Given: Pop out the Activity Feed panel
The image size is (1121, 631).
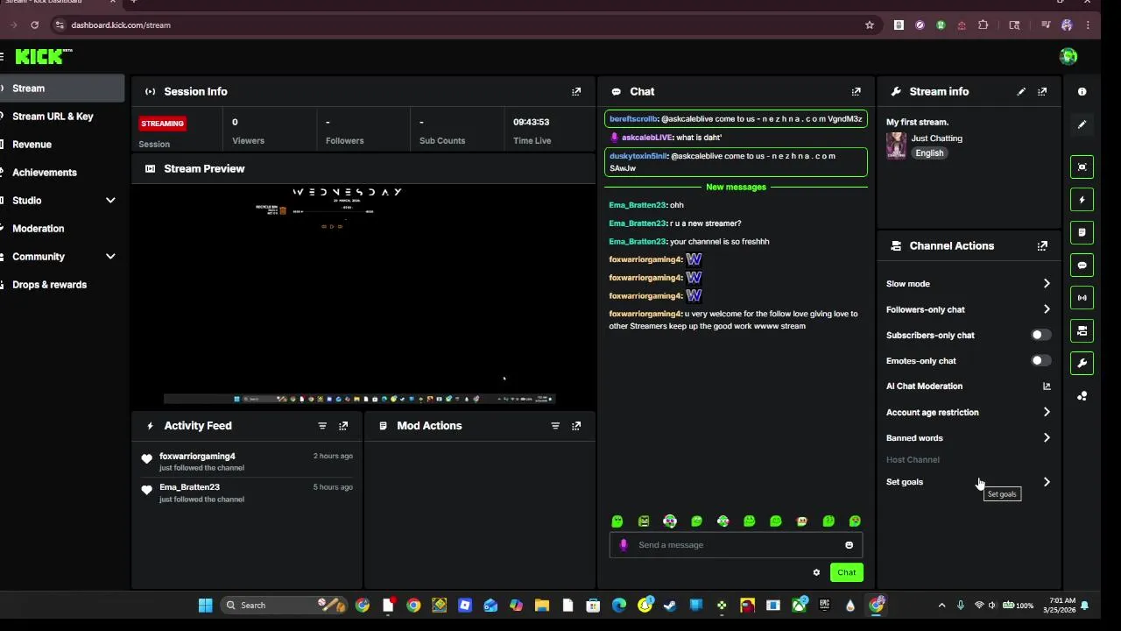Looking at the screenshot, I should point(343,426).
